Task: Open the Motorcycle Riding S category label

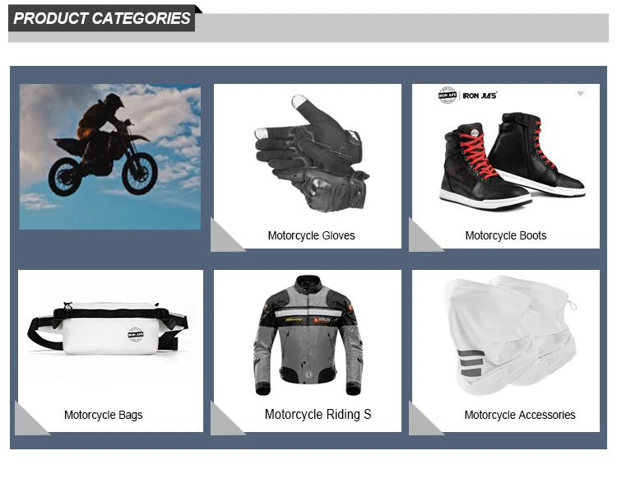Action: (x=318, y=415)
